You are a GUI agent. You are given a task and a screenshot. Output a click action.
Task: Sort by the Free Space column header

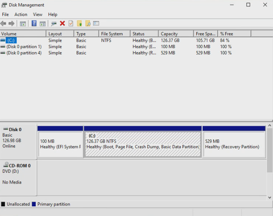coord(206,34)
